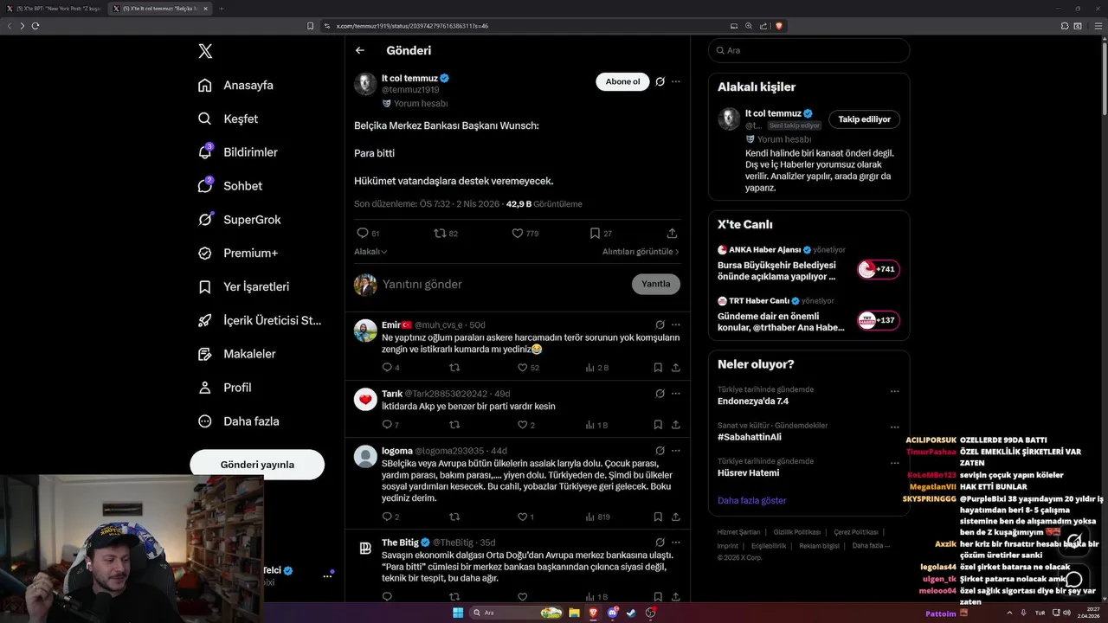Open SuperGrok from sidebar
Viewport: 1108px width, 623px height.
coord(239,220)
